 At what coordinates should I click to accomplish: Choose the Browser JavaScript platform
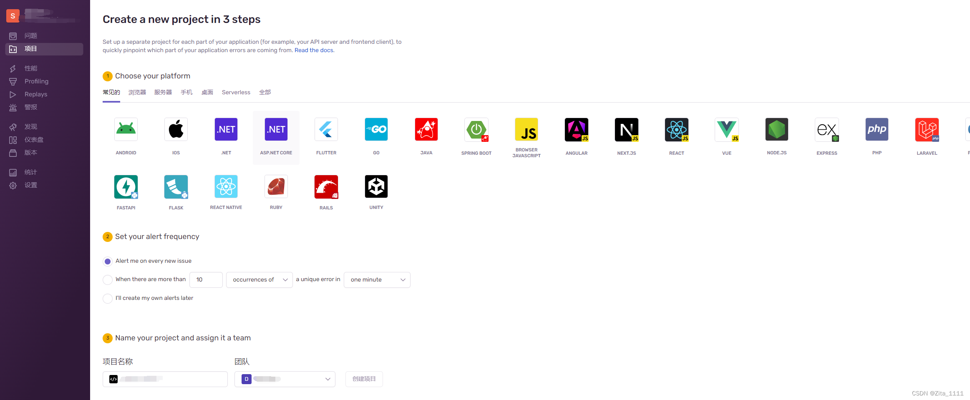[527, 129]
